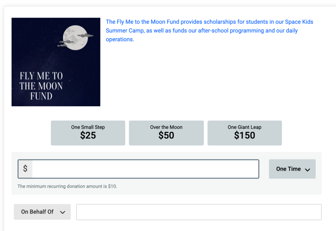Pick the One Giant Leap $150 amount
The width and height of the screenshot is (336, 231).
(245, 133)
